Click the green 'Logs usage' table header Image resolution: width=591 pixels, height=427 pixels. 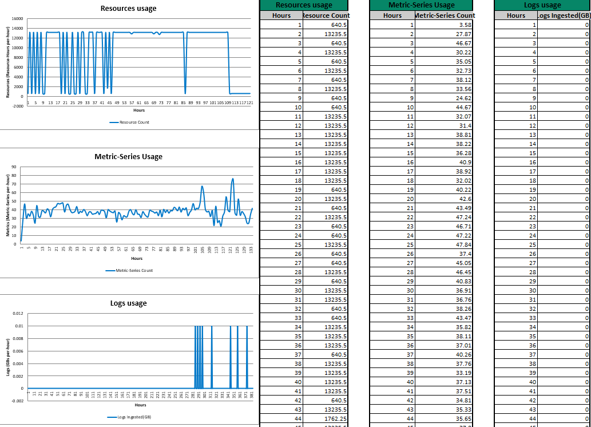[x=542, y=5]
